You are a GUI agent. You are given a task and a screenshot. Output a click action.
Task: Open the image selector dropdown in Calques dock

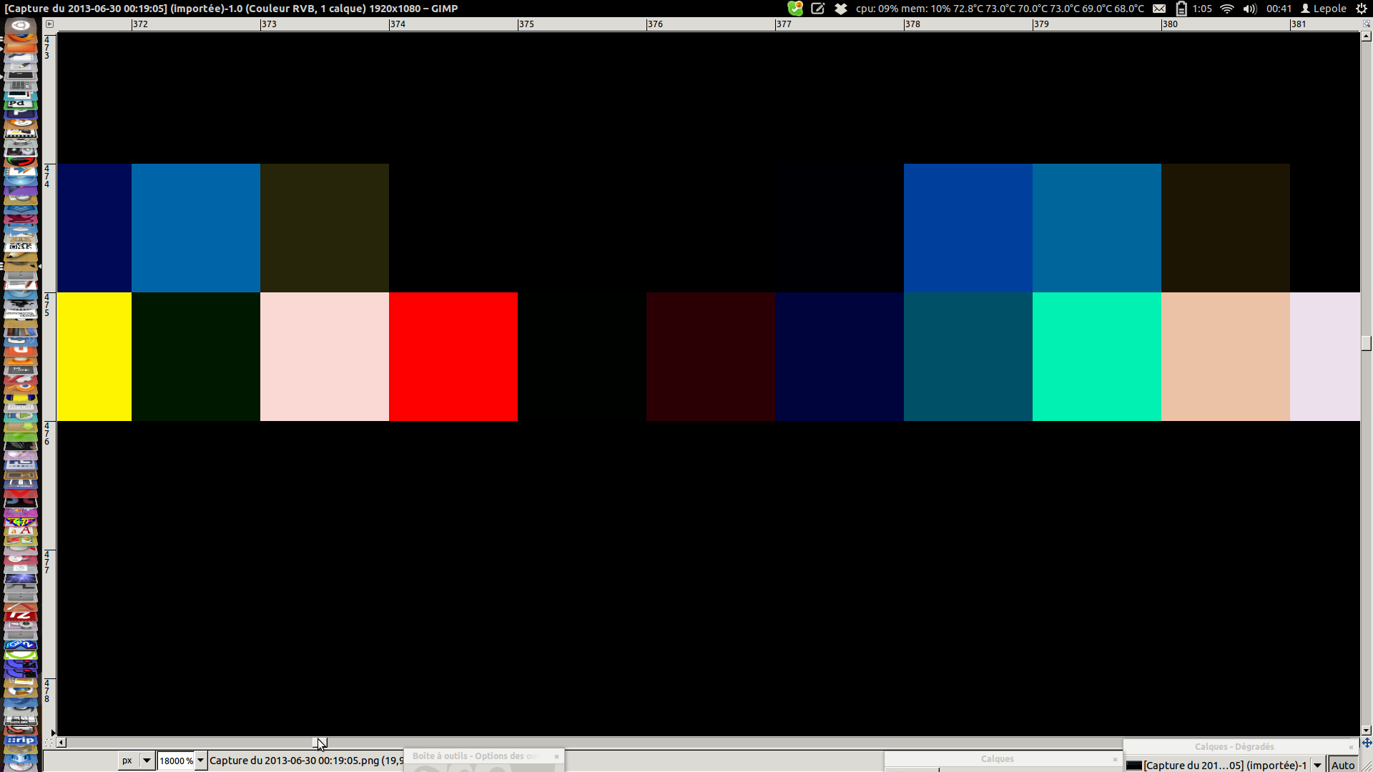pos(1317,766)
